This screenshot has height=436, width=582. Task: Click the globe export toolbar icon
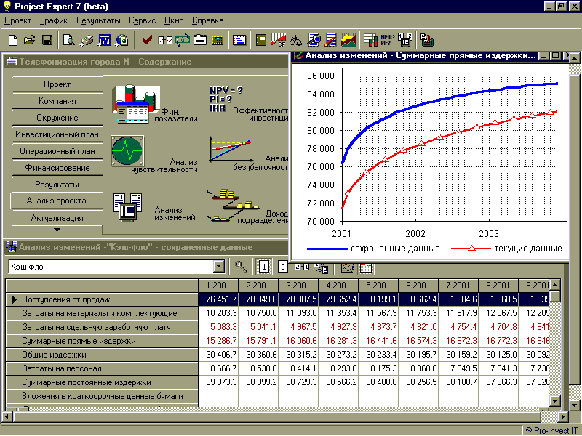click(x=121, y=40)
